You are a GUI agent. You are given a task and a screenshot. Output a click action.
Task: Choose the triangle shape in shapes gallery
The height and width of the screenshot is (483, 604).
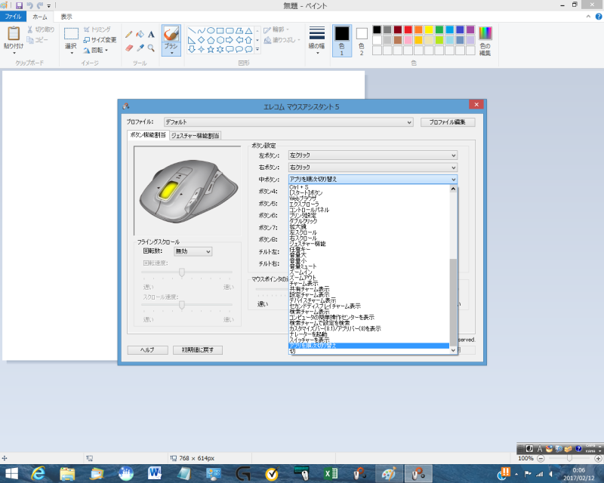click(249, 30)
